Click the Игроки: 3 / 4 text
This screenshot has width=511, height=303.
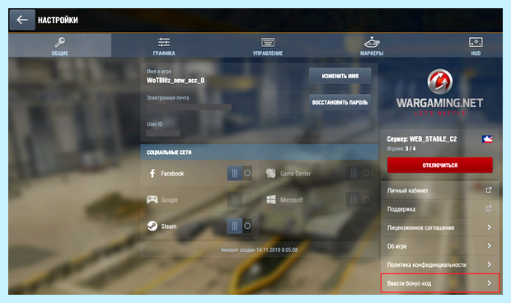click(401, 149)
